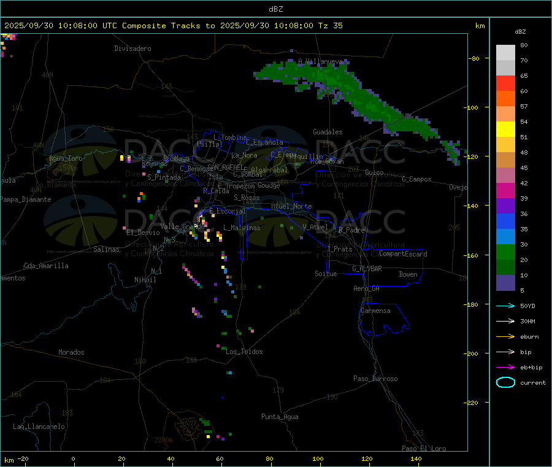Click the 'Guadales' place label
This screenshot has width=552, height=467.
tap(328, 132)
